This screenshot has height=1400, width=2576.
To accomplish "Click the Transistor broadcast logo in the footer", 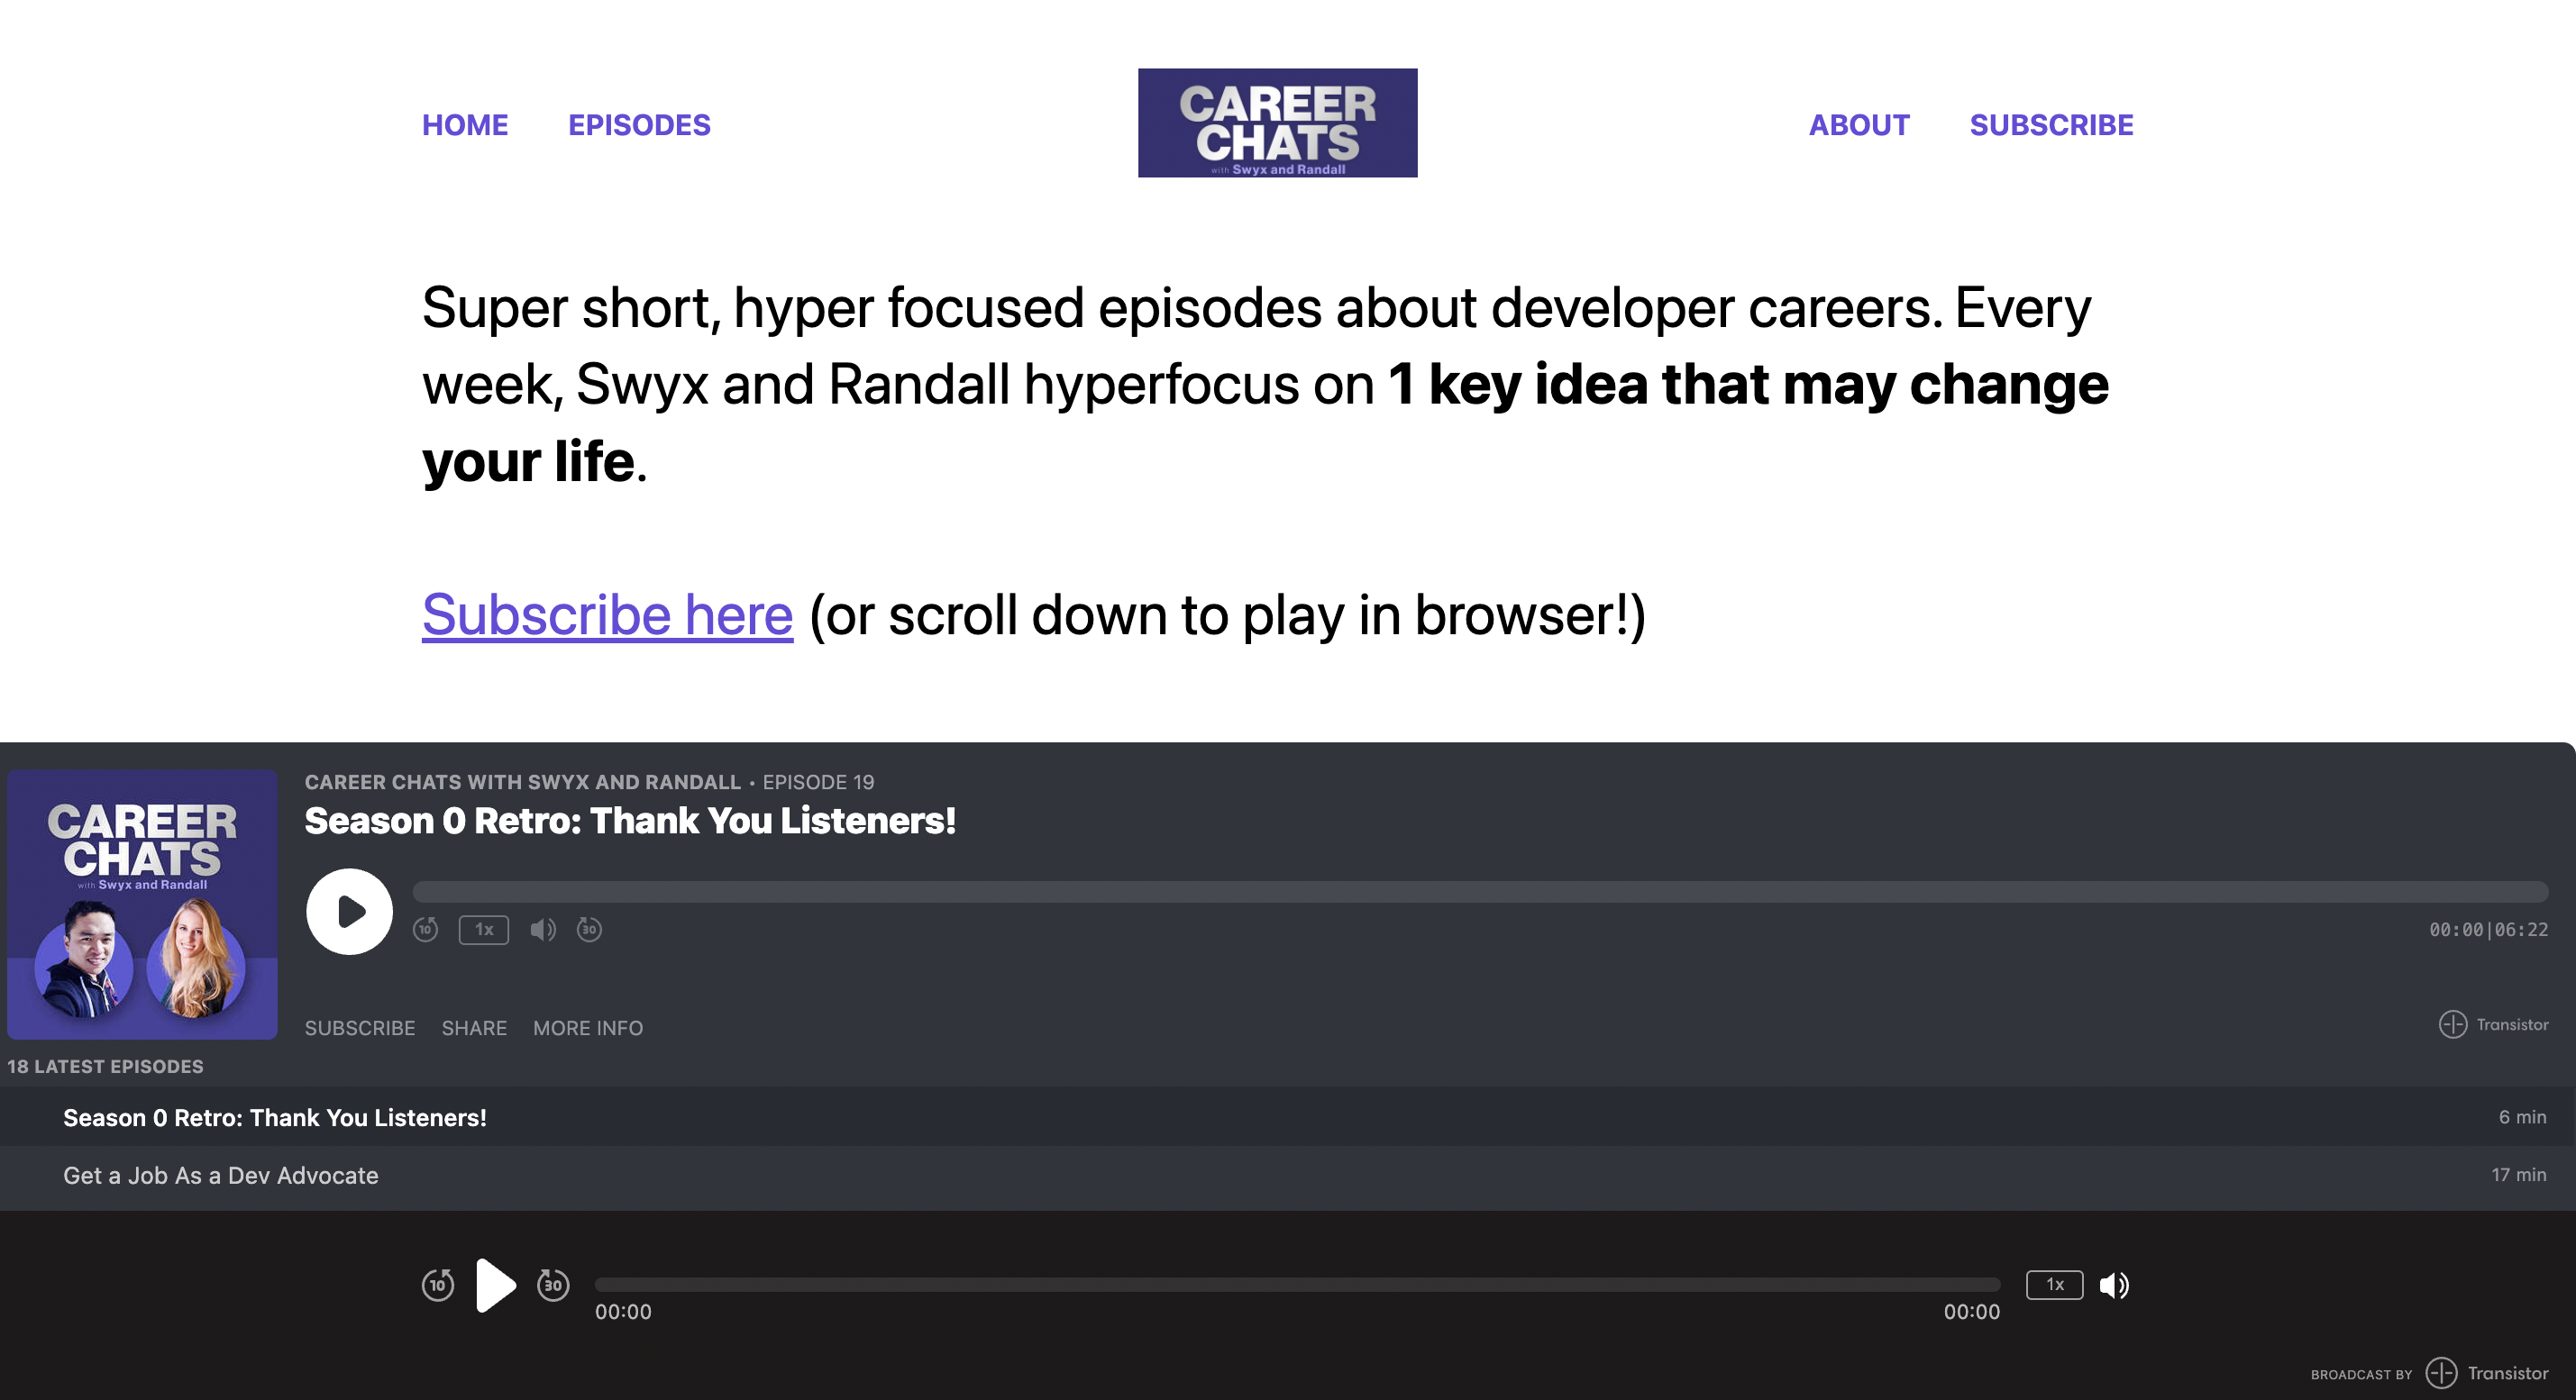I will pos(2488,1373).
